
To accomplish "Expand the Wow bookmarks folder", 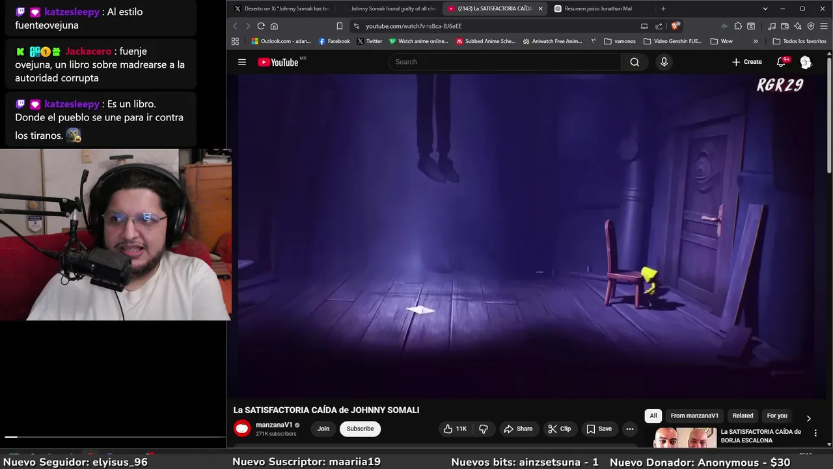I will [721, 41].
